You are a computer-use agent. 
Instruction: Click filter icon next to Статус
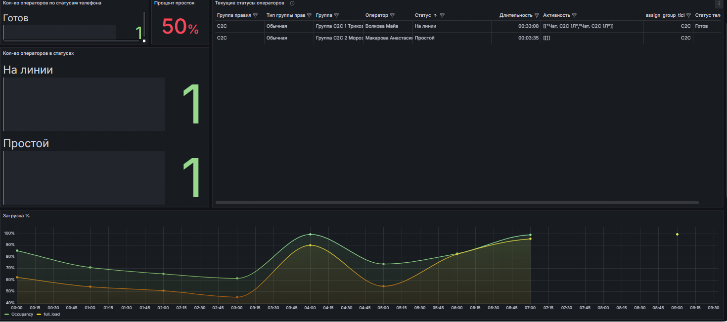pyautogui.click(x=442, y=15)
